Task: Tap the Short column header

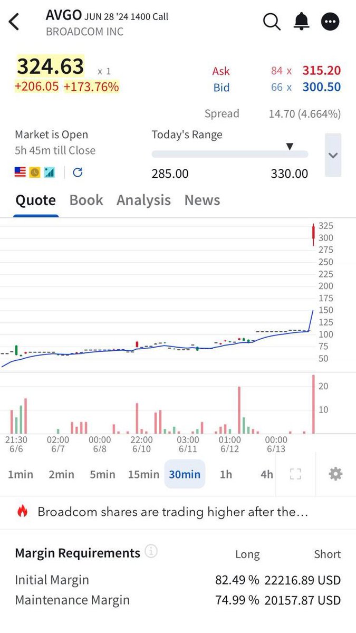Action: 328,554
